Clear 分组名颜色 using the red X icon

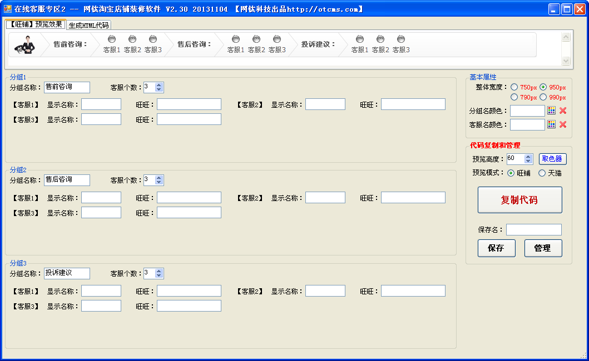[562, 111]
